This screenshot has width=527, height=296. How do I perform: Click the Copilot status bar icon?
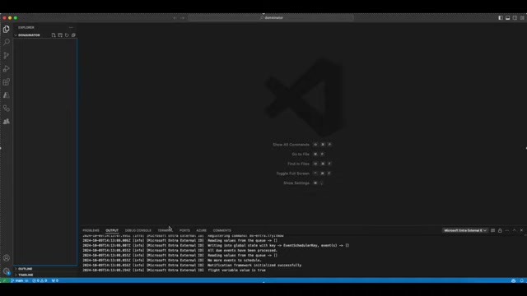coord(513,280)
